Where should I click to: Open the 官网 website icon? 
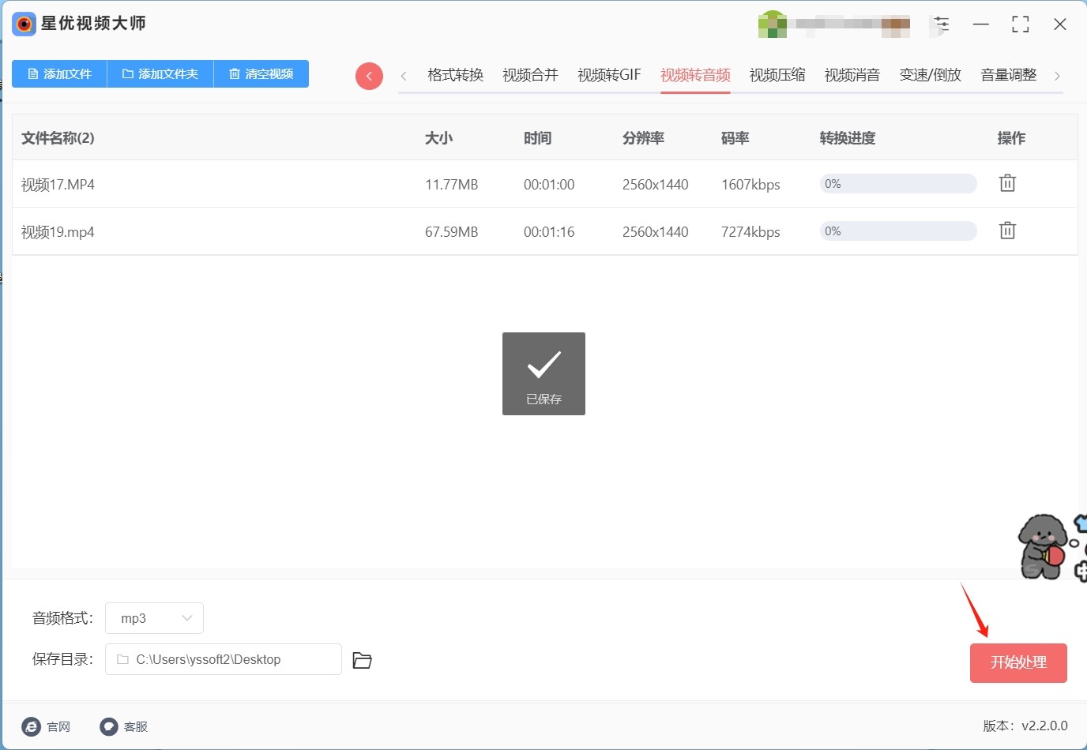pos(32,726)
